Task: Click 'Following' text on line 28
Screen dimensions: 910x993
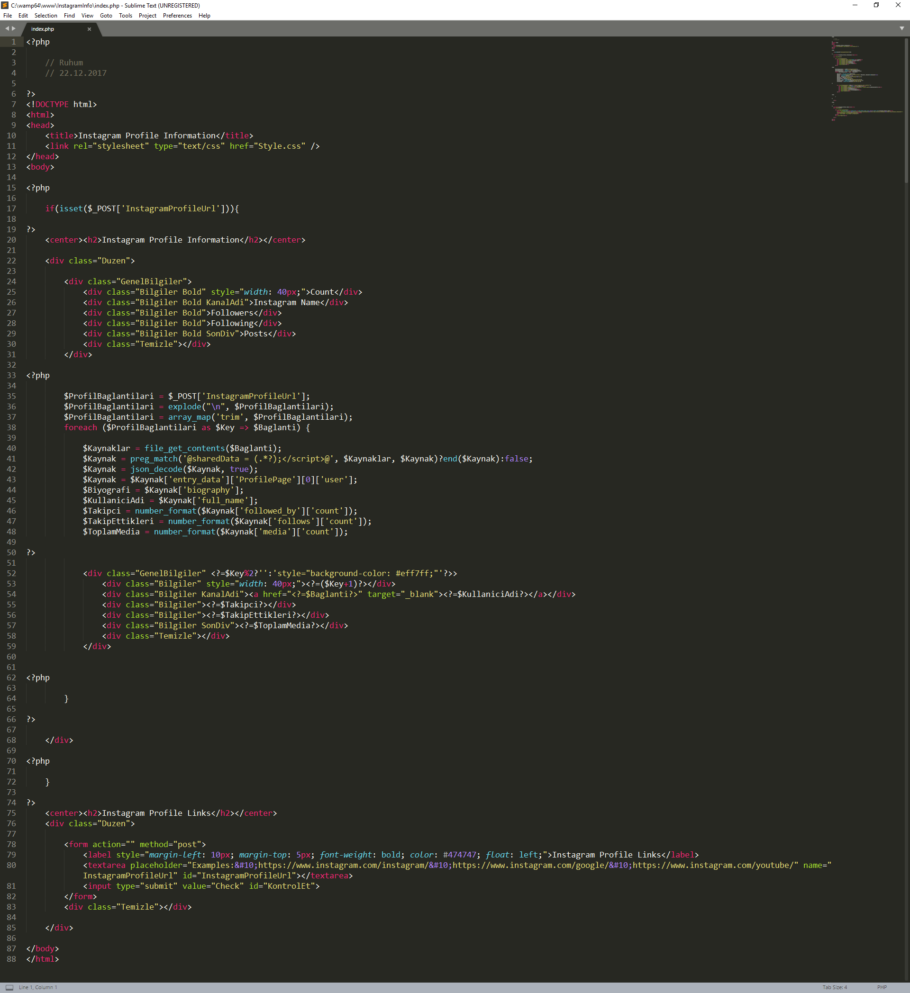Action: [x=232, y=323]
